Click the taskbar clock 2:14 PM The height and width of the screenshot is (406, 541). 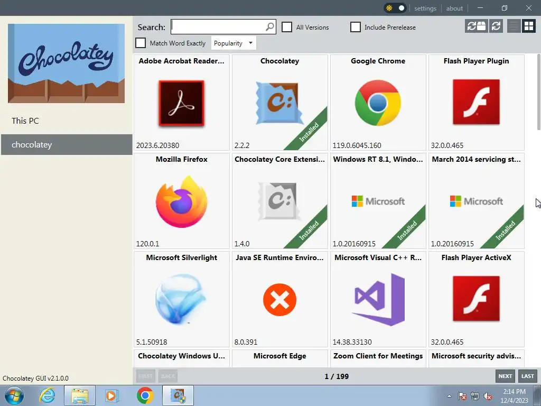pyautogui.click(x=514, y=392)
